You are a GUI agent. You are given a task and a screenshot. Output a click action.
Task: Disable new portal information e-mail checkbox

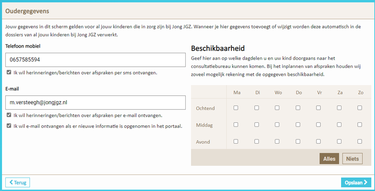coord(9,126)
